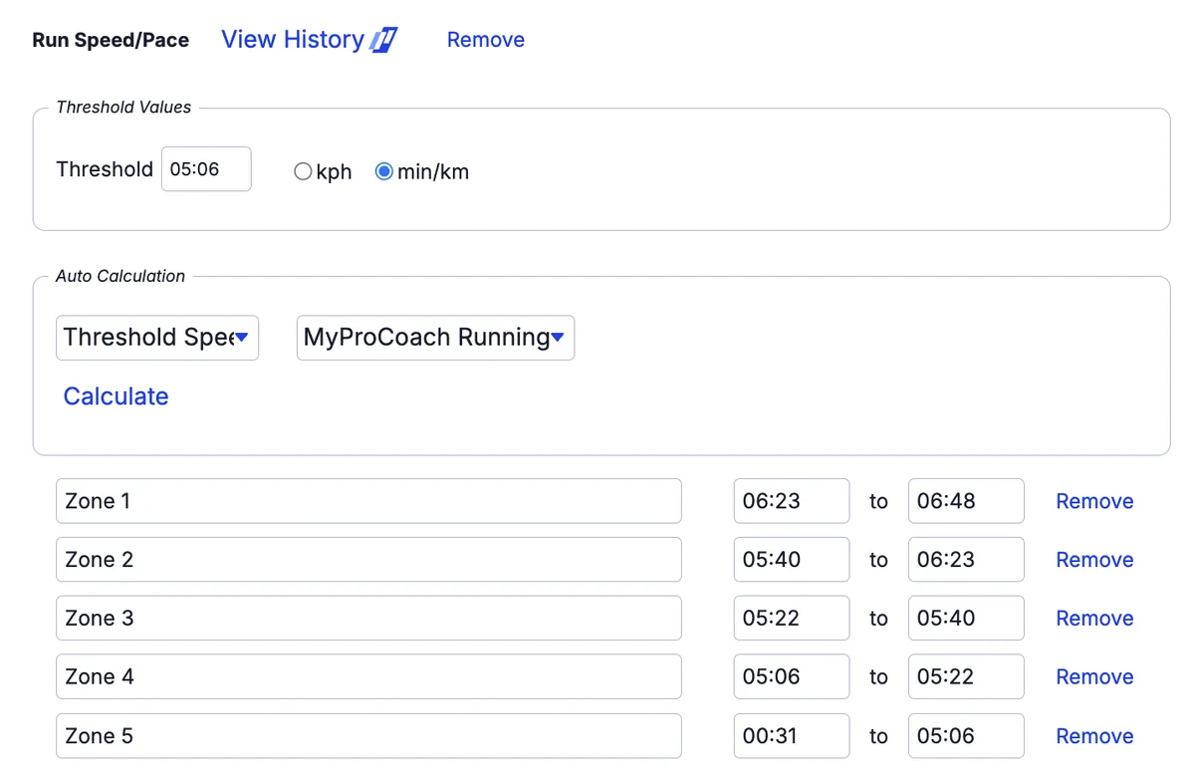This screenshot has width=1195, height=776.
Task: Click Zone 1 start value 06:23
Action: 792,501
